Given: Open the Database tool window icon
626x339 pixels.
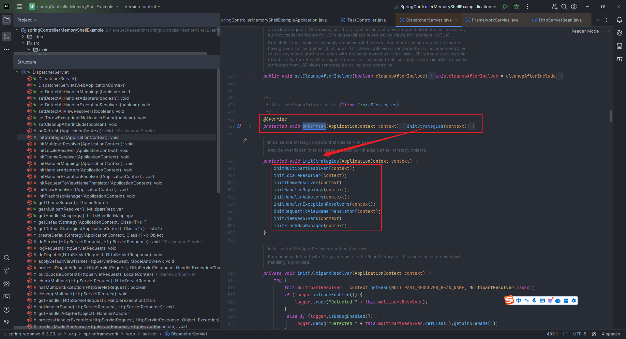Looking at the screenshot, I should [619, 46].
